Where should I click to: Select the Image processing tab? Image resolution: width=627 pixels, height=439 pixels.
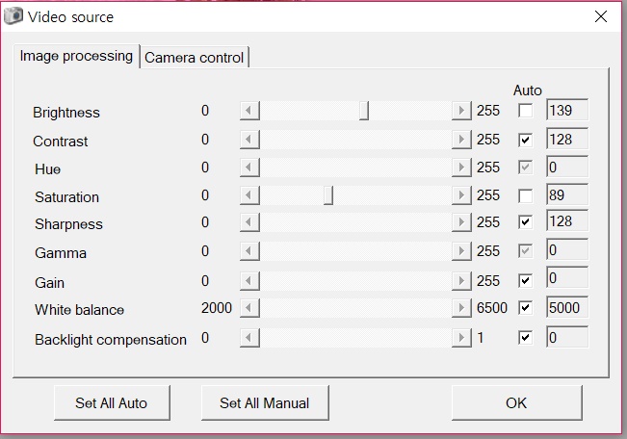(76, 56)
